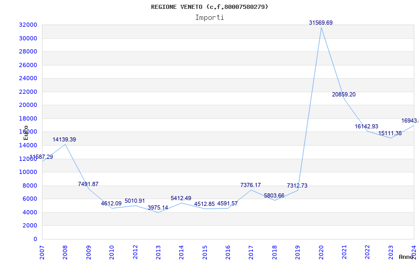
Task: Select the 5412.49 data label
Action: [x=181, y=198]
